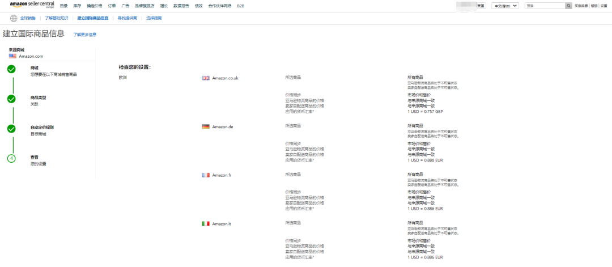Click the search magnifier icon
The width and height of the screenshot is (612, 267).
coord(568,6)
